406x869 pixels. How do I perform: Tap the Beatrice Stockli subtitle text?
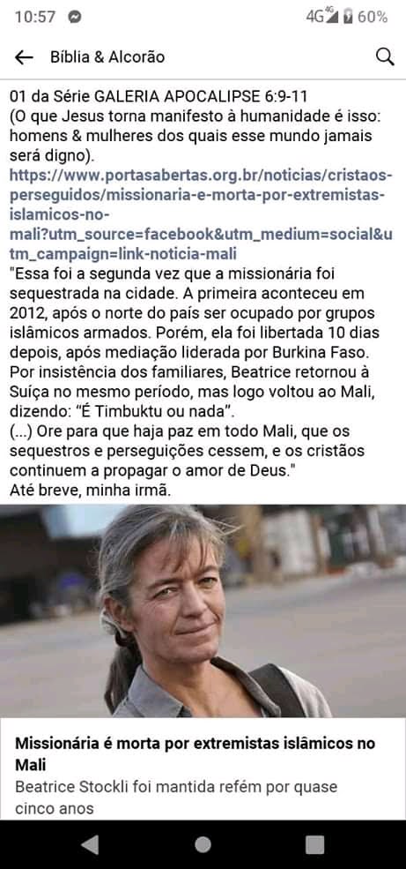176,797
